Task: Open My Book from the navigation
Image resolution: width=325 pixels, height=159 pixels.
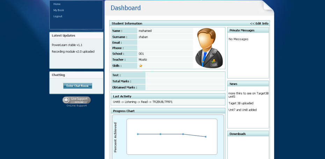Action: point(59,10)
